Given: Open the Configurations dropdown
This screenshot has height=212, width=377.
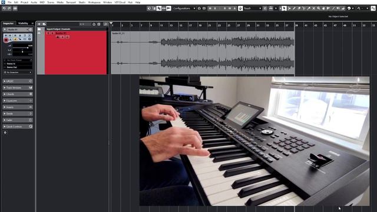Looking at the screenshot, I should click(x=184, y=8).
